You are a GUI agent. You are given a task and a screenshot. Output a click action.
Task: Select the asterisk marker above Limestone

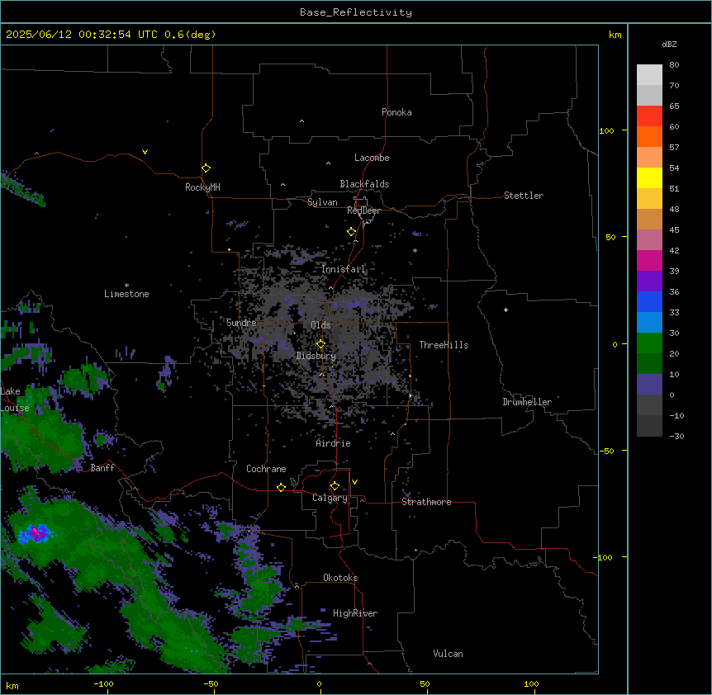coord(126,286)
